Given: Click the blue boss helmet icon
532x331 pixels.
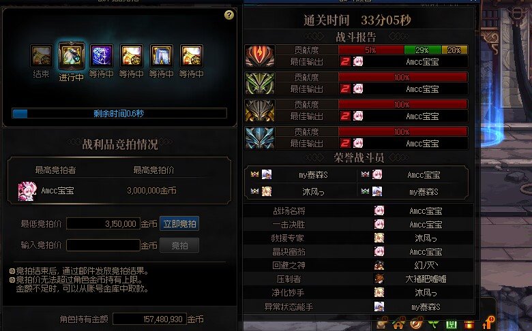Looking at the screenshot, I should pyautogui.click(x=260, y=138).
